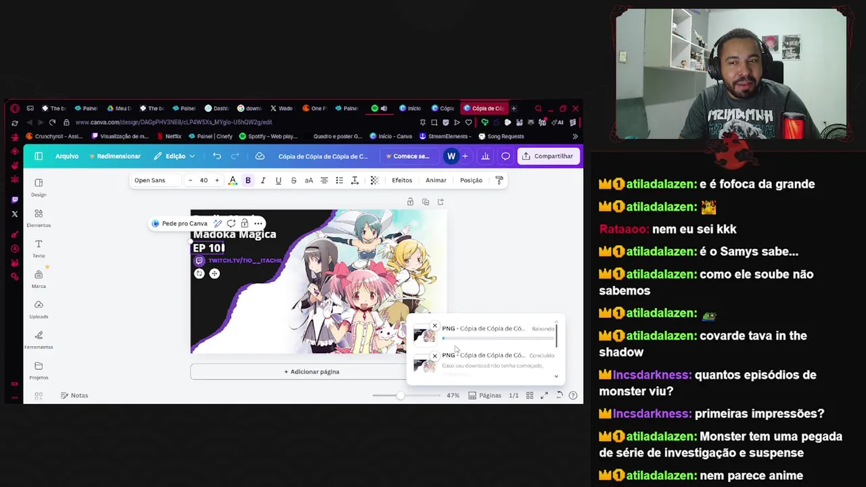The width and height of the screenshot is (866, 487).
Task: Open the Efeitos text effects
Action: 402,181
